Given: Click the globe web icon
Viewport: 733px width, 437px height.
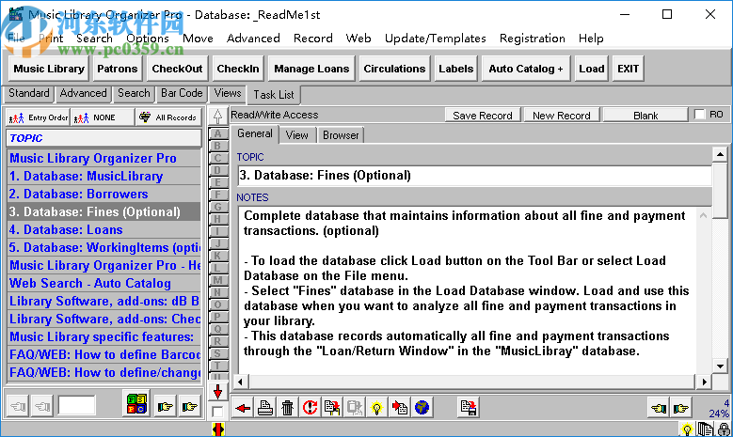Looking at the screenshot, I should pos(422,407).
